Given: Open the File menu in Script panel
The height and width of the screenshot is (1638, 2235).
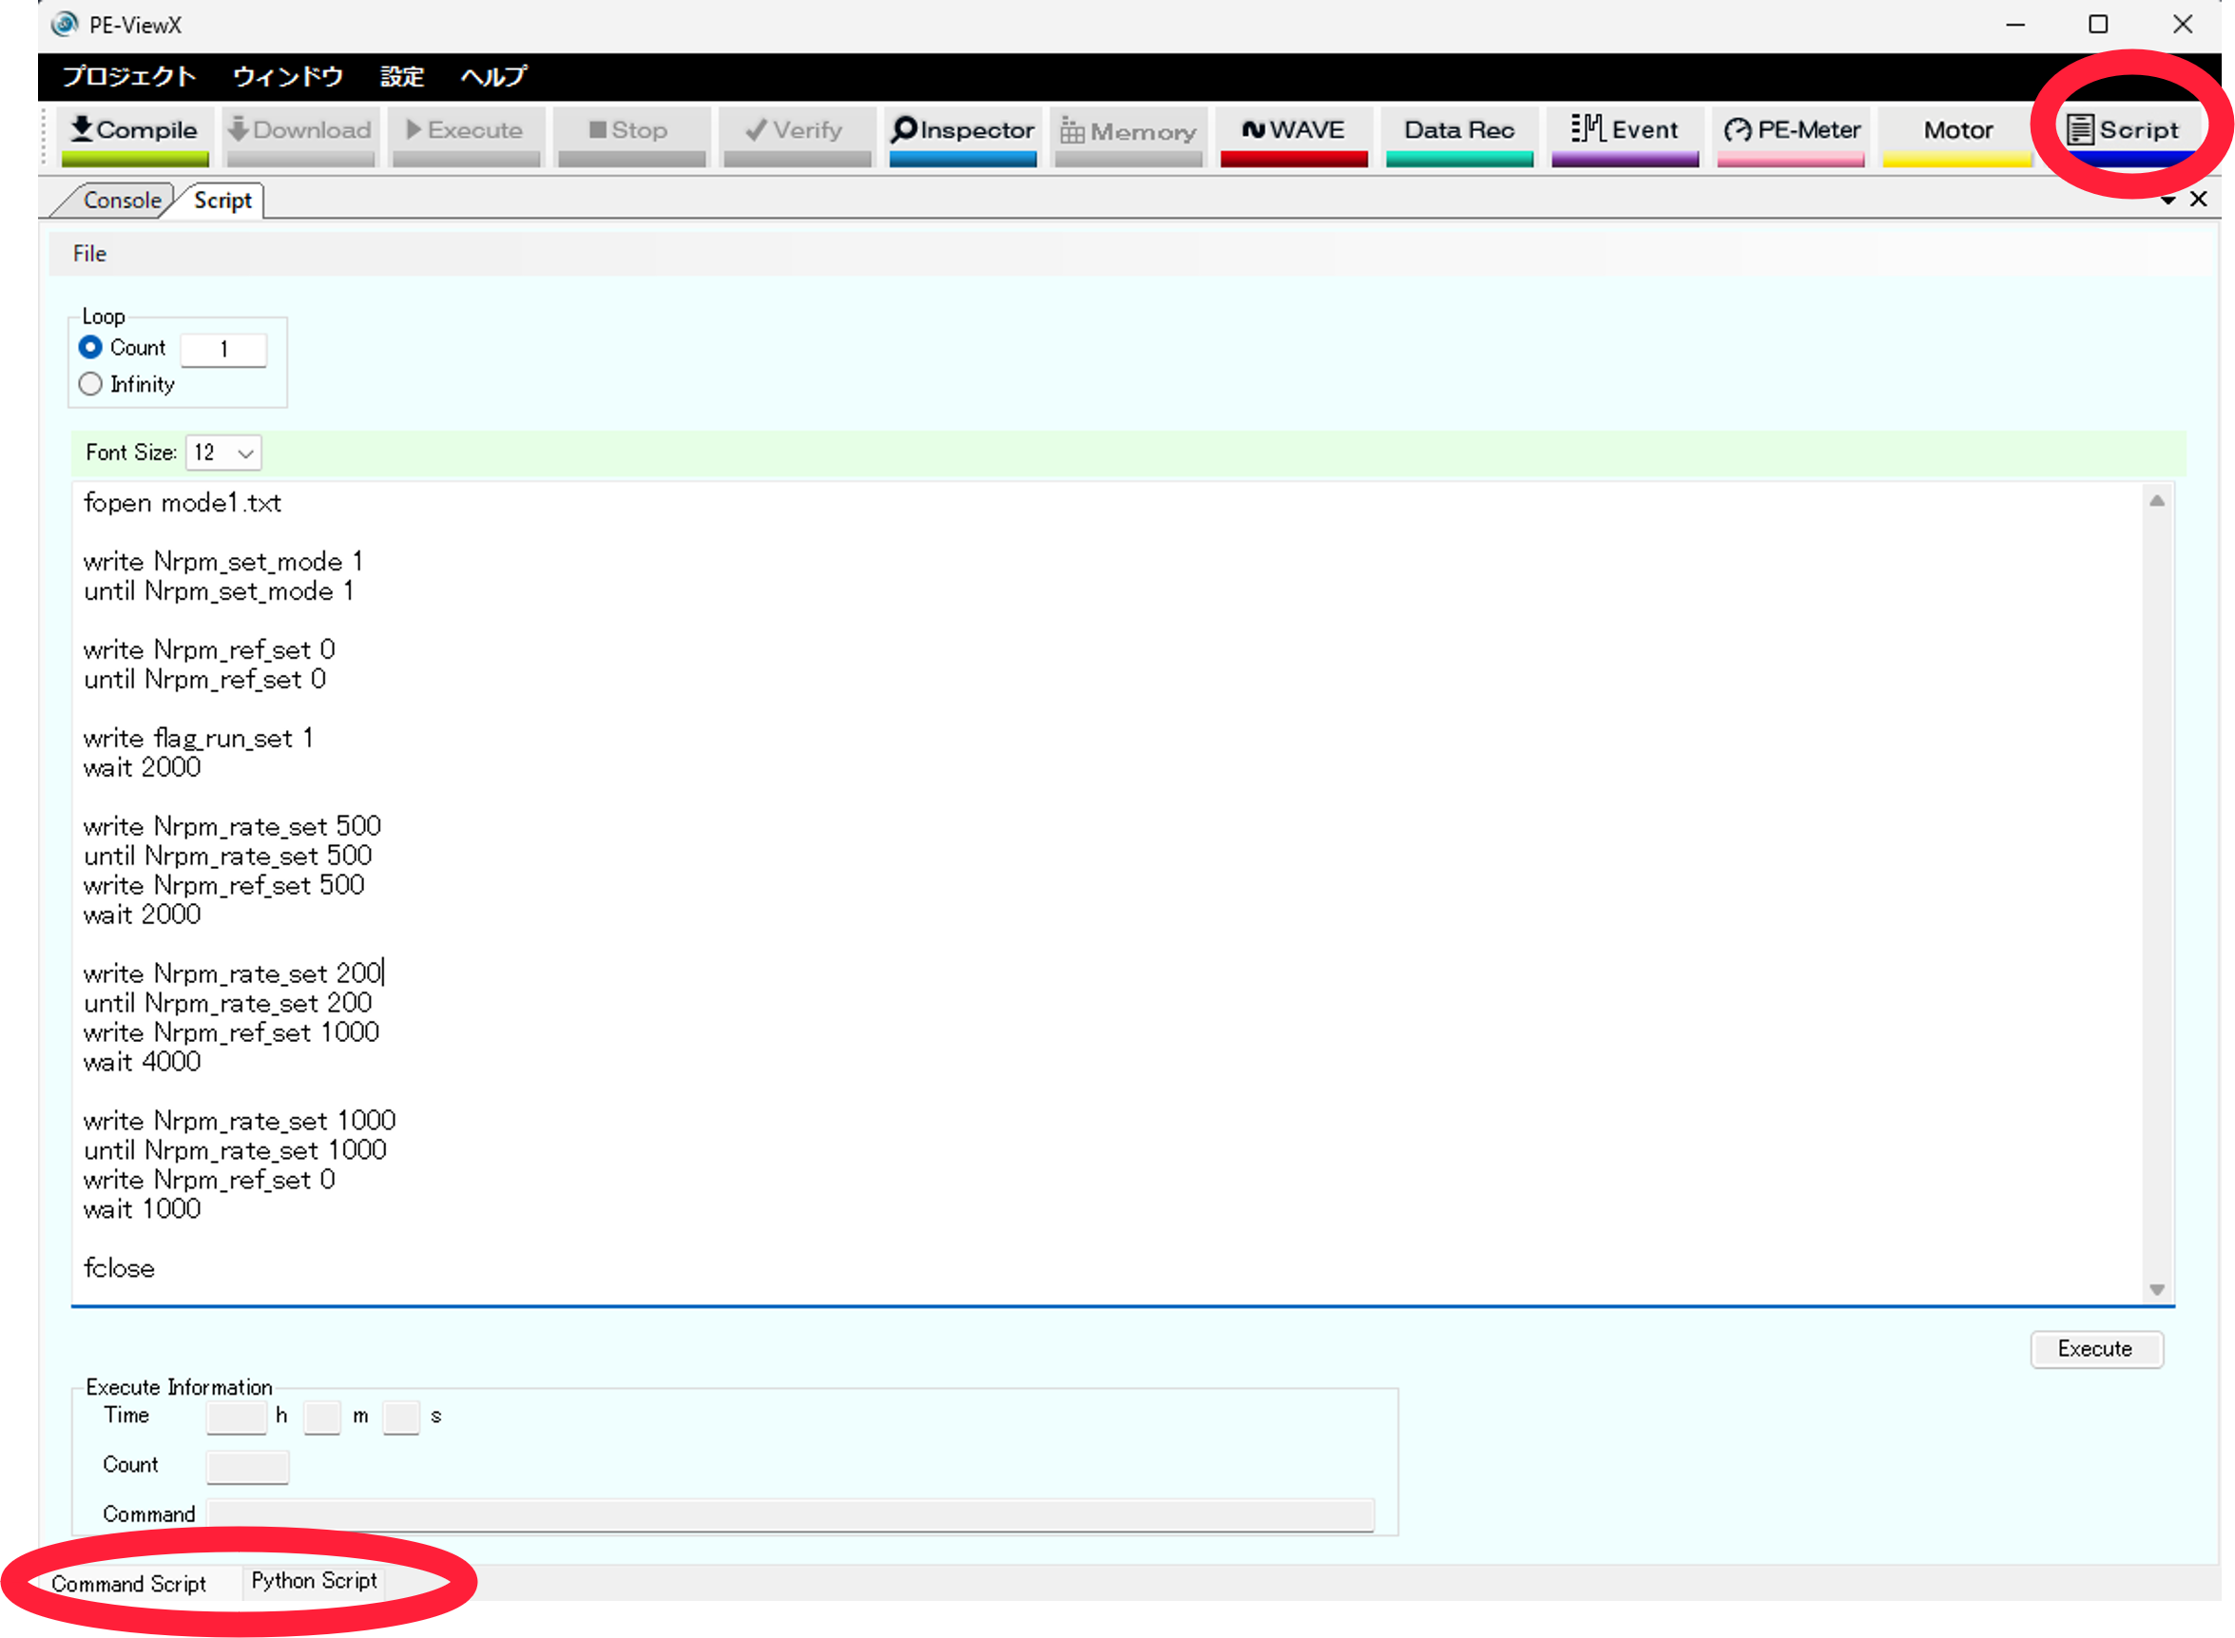Looking at the screenshot, I should (x=89, y=254).
